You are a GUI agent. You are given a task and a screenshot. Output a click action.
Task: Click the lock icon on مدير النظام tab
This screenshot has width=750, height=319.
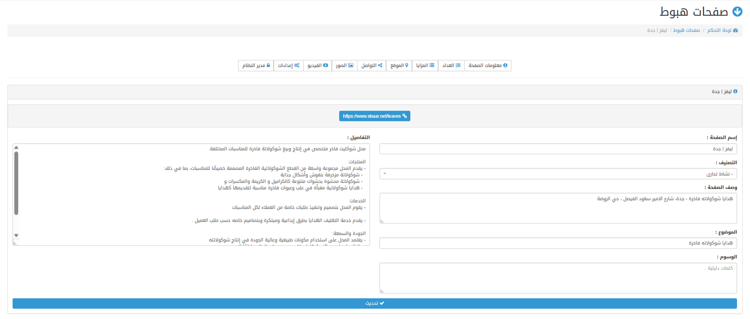point(269,66)
